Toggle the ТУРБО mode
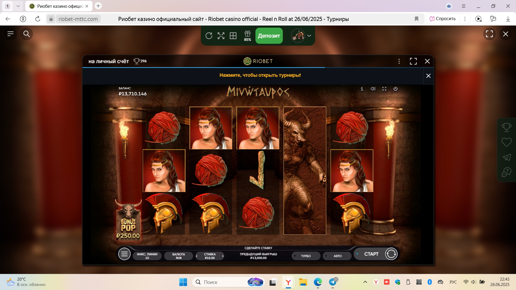Screen dimensions: 516x290 click(306, 256)
